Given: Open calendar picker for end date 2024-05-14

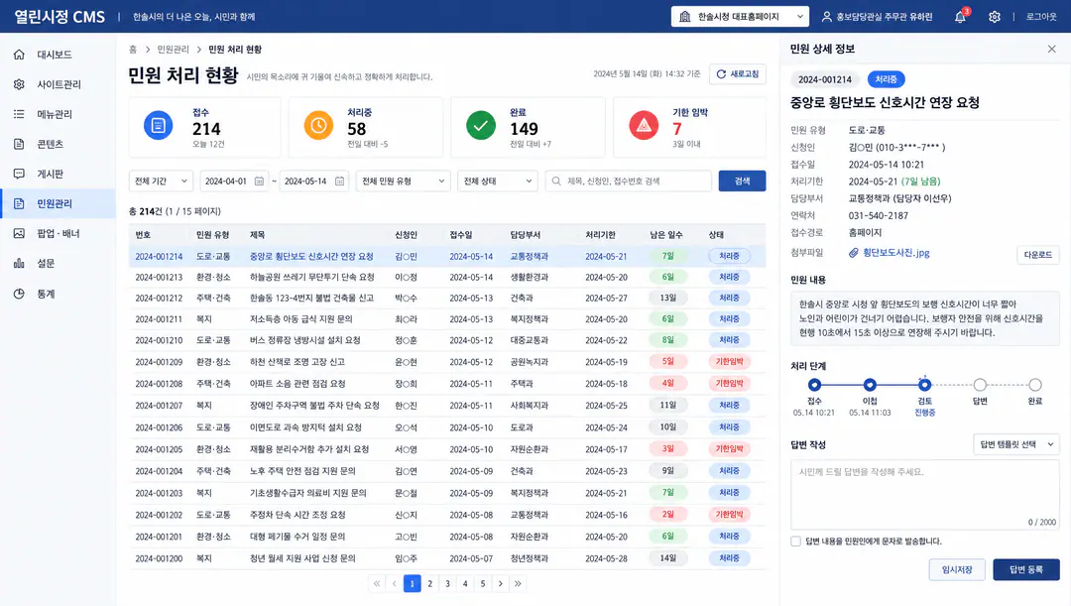Looking at the screenshot, I should click(x=339, y=182).
